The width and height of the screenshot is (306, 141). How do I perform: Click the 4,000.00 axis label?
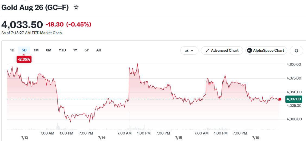tap(294, 119)
